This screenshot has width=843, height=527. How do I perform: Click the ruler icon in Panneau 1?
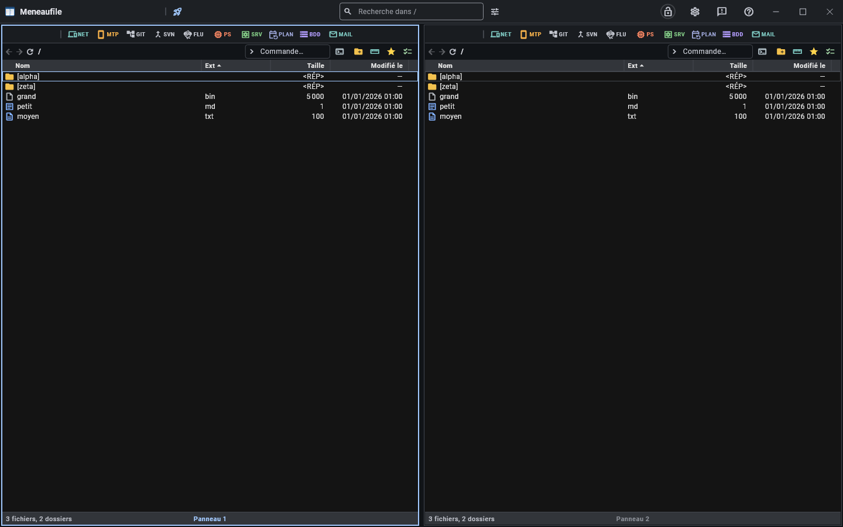375,52
